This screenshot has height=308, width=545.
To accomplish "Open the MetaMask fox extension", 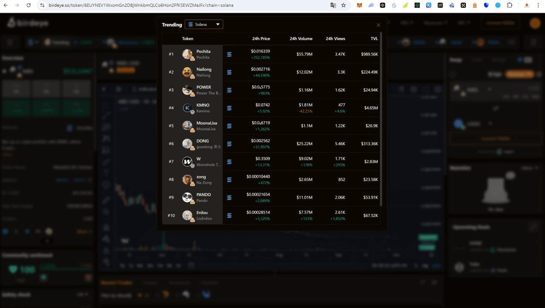I will (359, 5).
